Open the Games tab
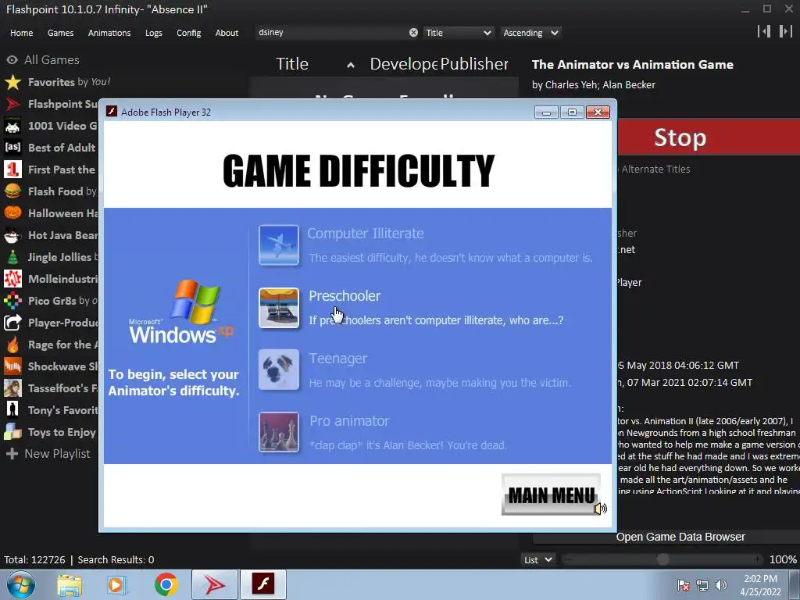 coord(60,33)
